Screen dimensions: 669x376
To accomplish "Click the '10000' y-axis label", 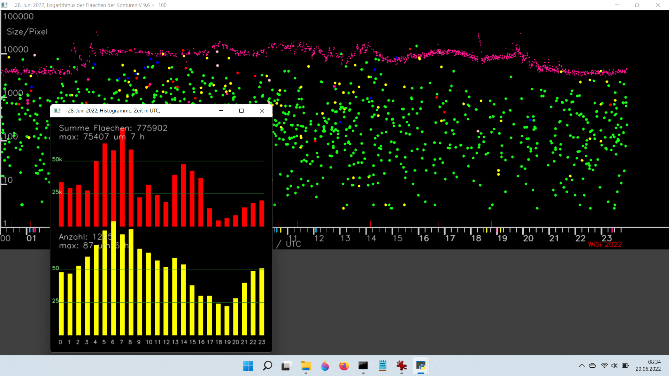I will 16,49.
